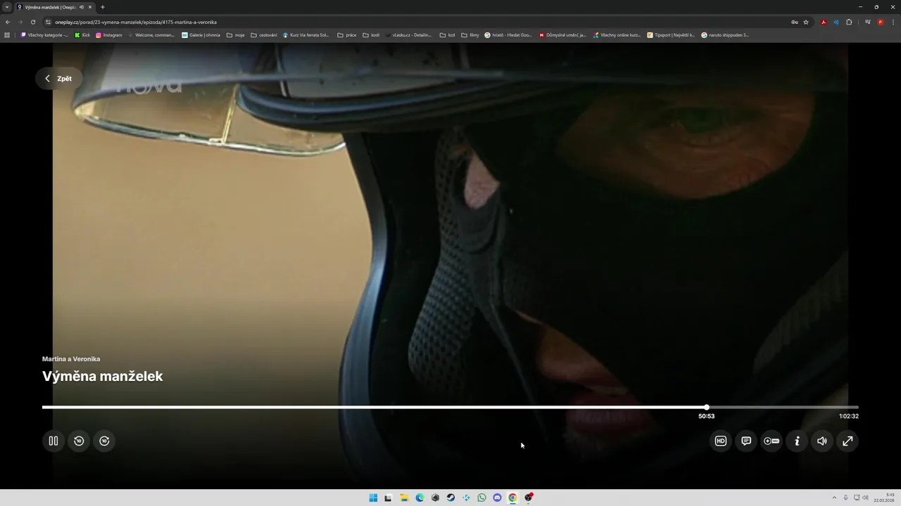Show episode info with the i icon
901x506 pixels.
pyautogui.click(x=797, y=441)
